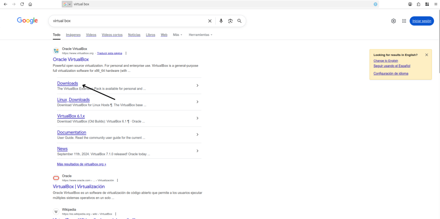Switch to the Imágenes tab
This screenshot has width=440, height=219.
click(x=73, y=35)
